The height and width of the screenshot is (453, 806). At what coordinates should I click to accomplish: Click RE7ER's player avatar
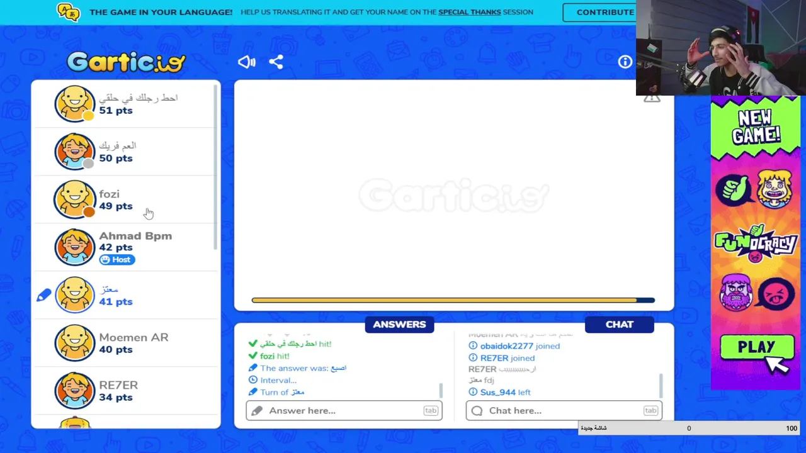[x=74, y=391]
